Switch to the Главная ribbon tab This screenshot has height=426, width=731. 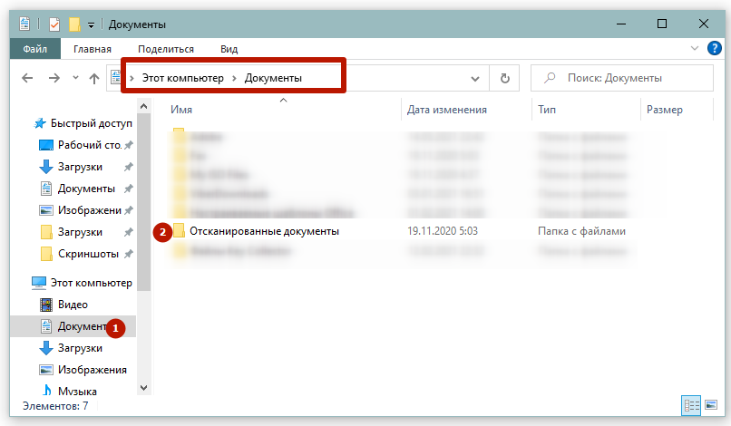93,49
